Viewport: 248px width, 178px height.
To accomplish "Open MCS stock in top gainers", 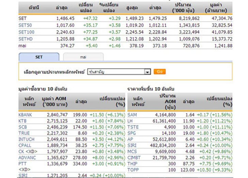I will (132, 152).
